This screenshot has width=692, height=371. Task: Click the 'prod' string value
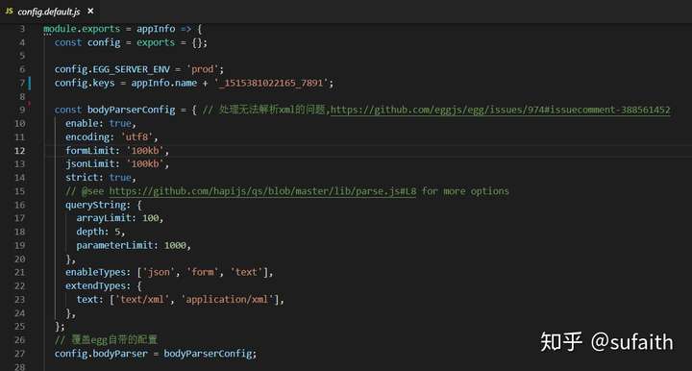click(203, 69)
